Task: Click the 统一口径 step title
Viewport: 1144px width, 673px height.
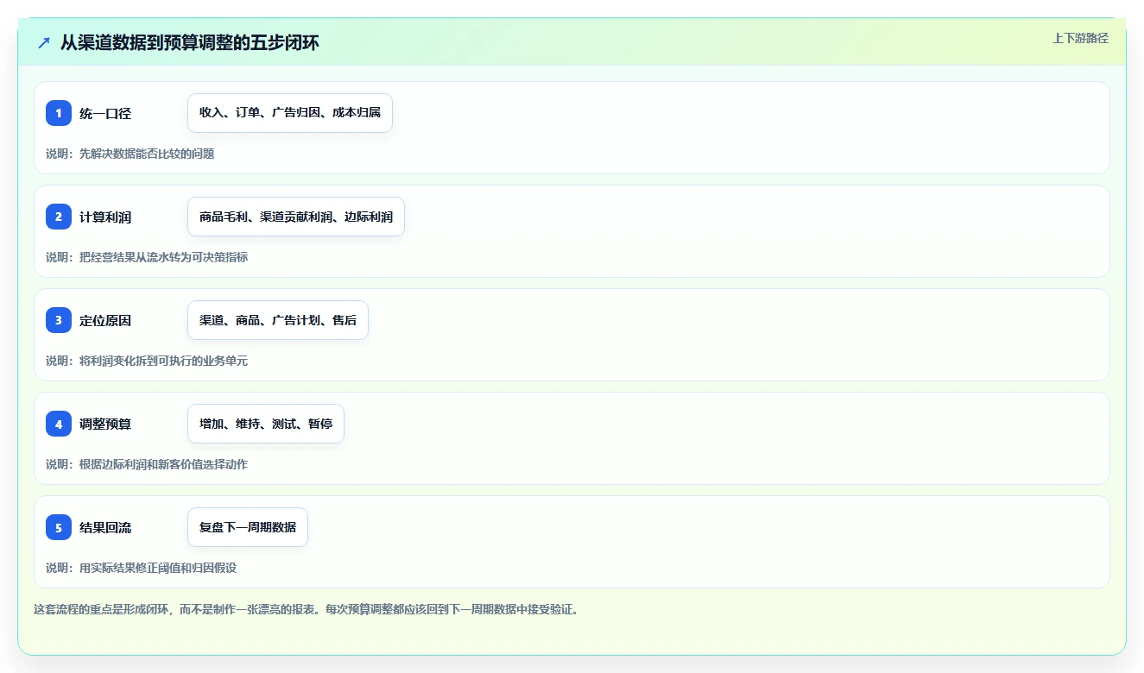Action: pos(105,113)
